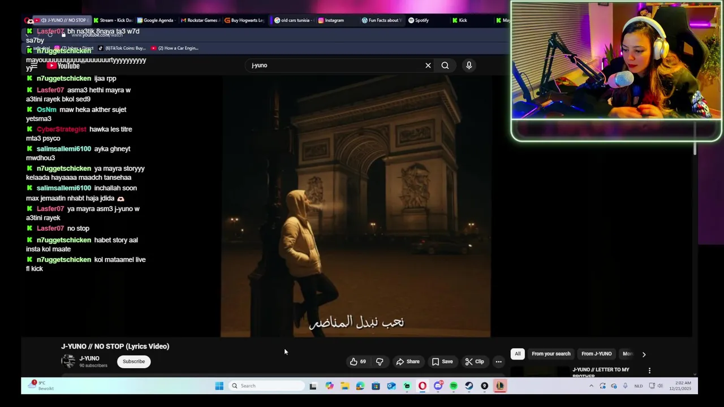Click the webcam overlay of streamer
Viewport: 724px width, 407px height.
[616, 60]
